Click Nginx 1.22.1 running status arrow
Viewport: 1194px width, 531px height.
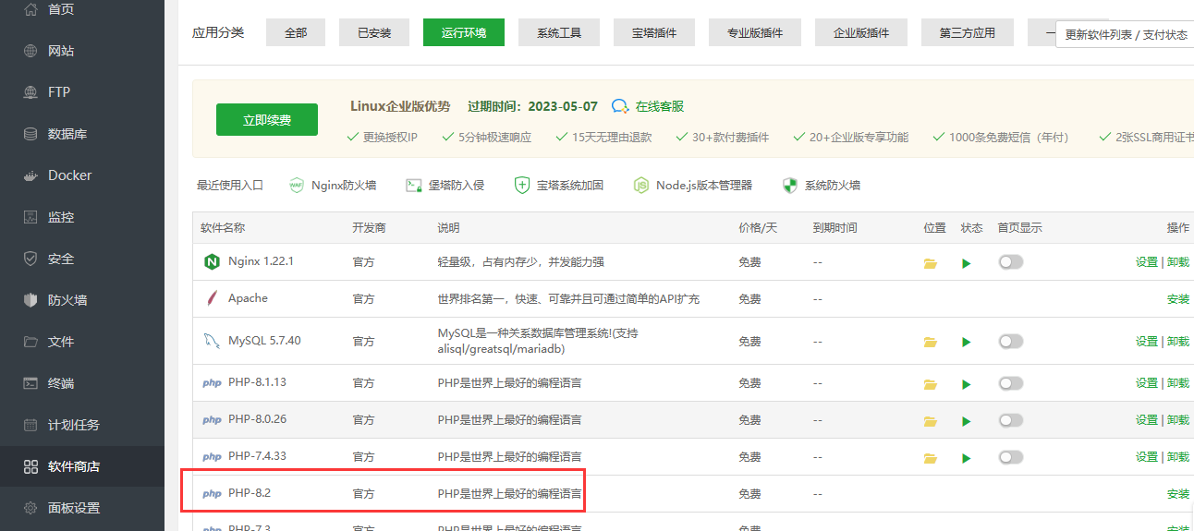(x=967, y=263)
